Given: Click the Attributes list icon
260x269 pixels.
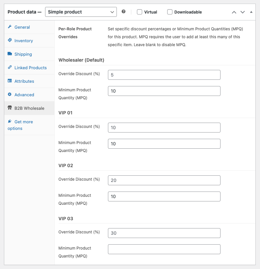Looking at the screenshot, I should (10, 81).
